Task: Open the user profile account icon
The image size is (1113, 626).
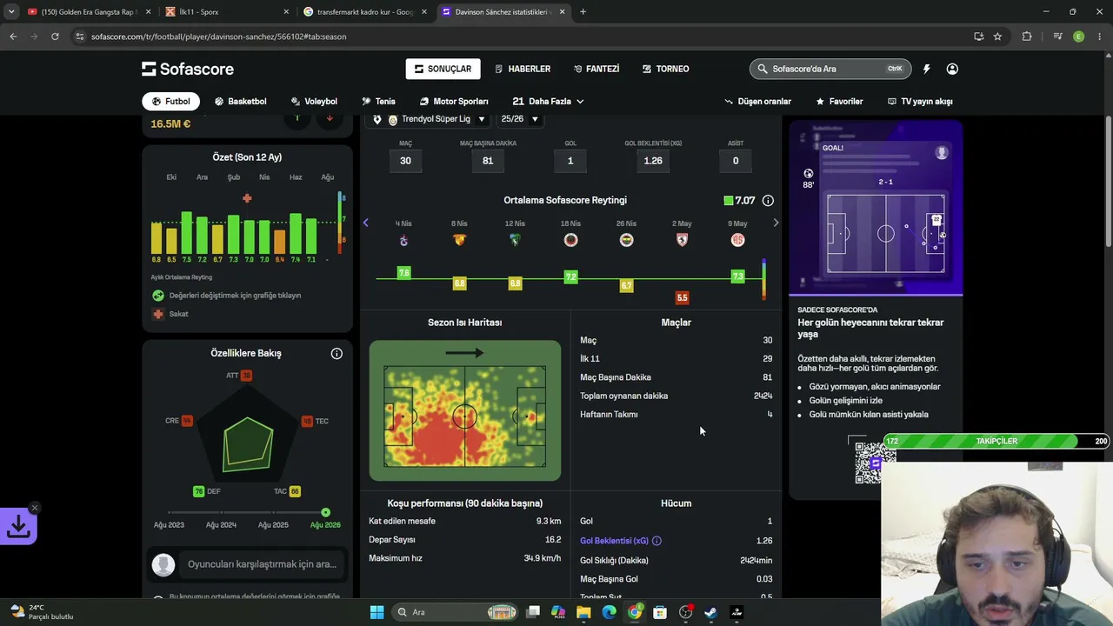Action: pyautogui.click(x=952, y=69)
